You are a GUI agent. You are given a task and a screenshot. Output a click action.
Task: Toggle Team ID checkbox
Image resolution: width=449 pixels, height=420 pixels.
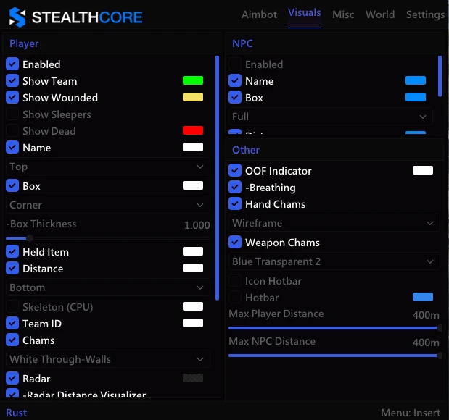12,324
